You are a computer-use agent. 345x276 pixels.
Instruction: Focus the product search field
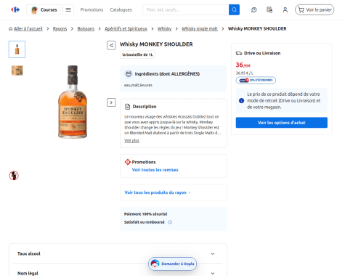click(186, 10)
